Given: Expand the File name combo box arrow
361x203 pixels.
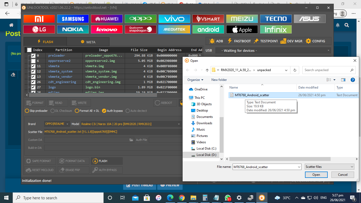Looking at the screenshot, I should [299, 167].
